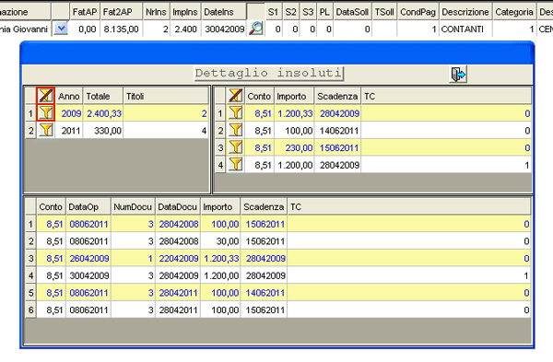Select Scadenza 14062011 in the bottom table
The height and width of the screenshot is (362, 553).
click(x=265, y=293)
